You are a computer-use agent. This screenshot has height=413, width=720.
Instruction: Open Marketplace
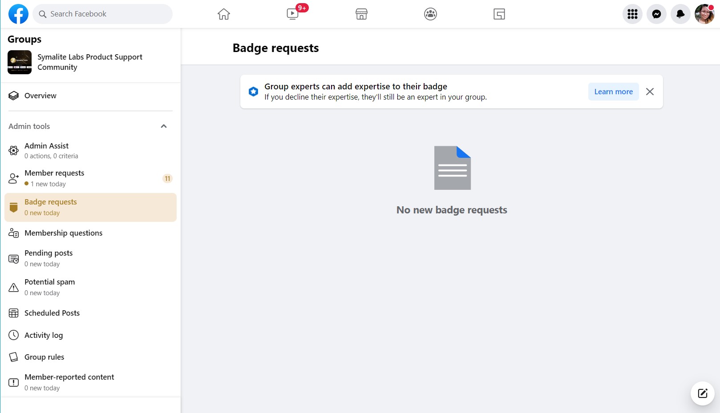[361, 14]
